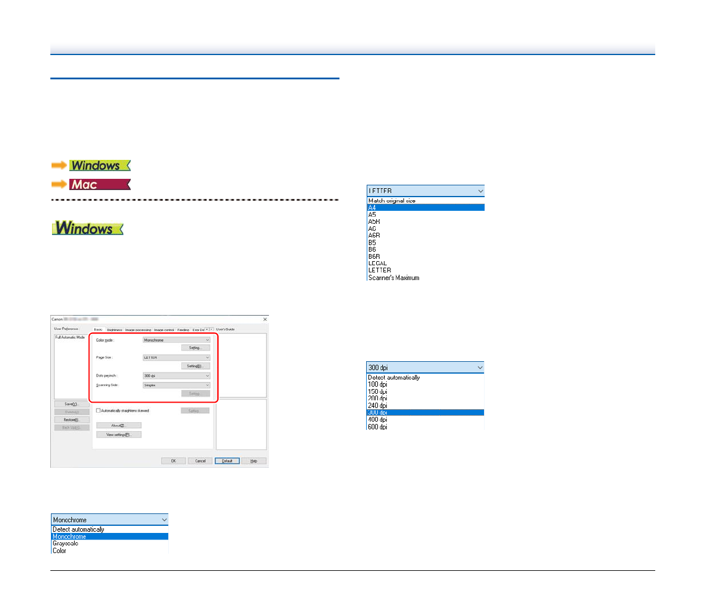Click the tab scroll right arrow
Image resolution: width=705 pixels, height=604 pixels.
[211, 329]
